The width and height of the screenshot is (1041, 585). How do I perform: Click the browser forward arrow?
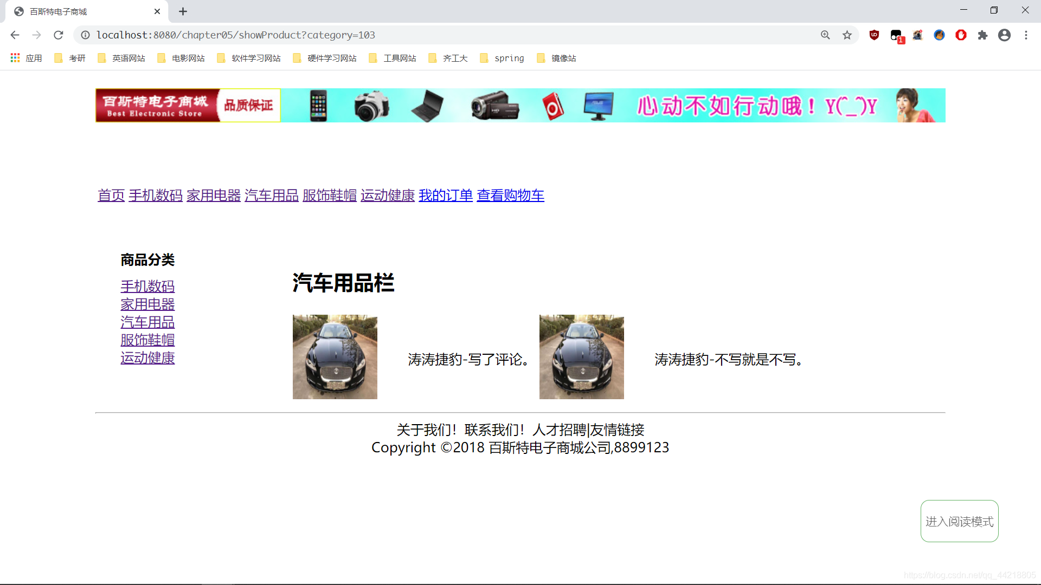(x=36, y=35)
